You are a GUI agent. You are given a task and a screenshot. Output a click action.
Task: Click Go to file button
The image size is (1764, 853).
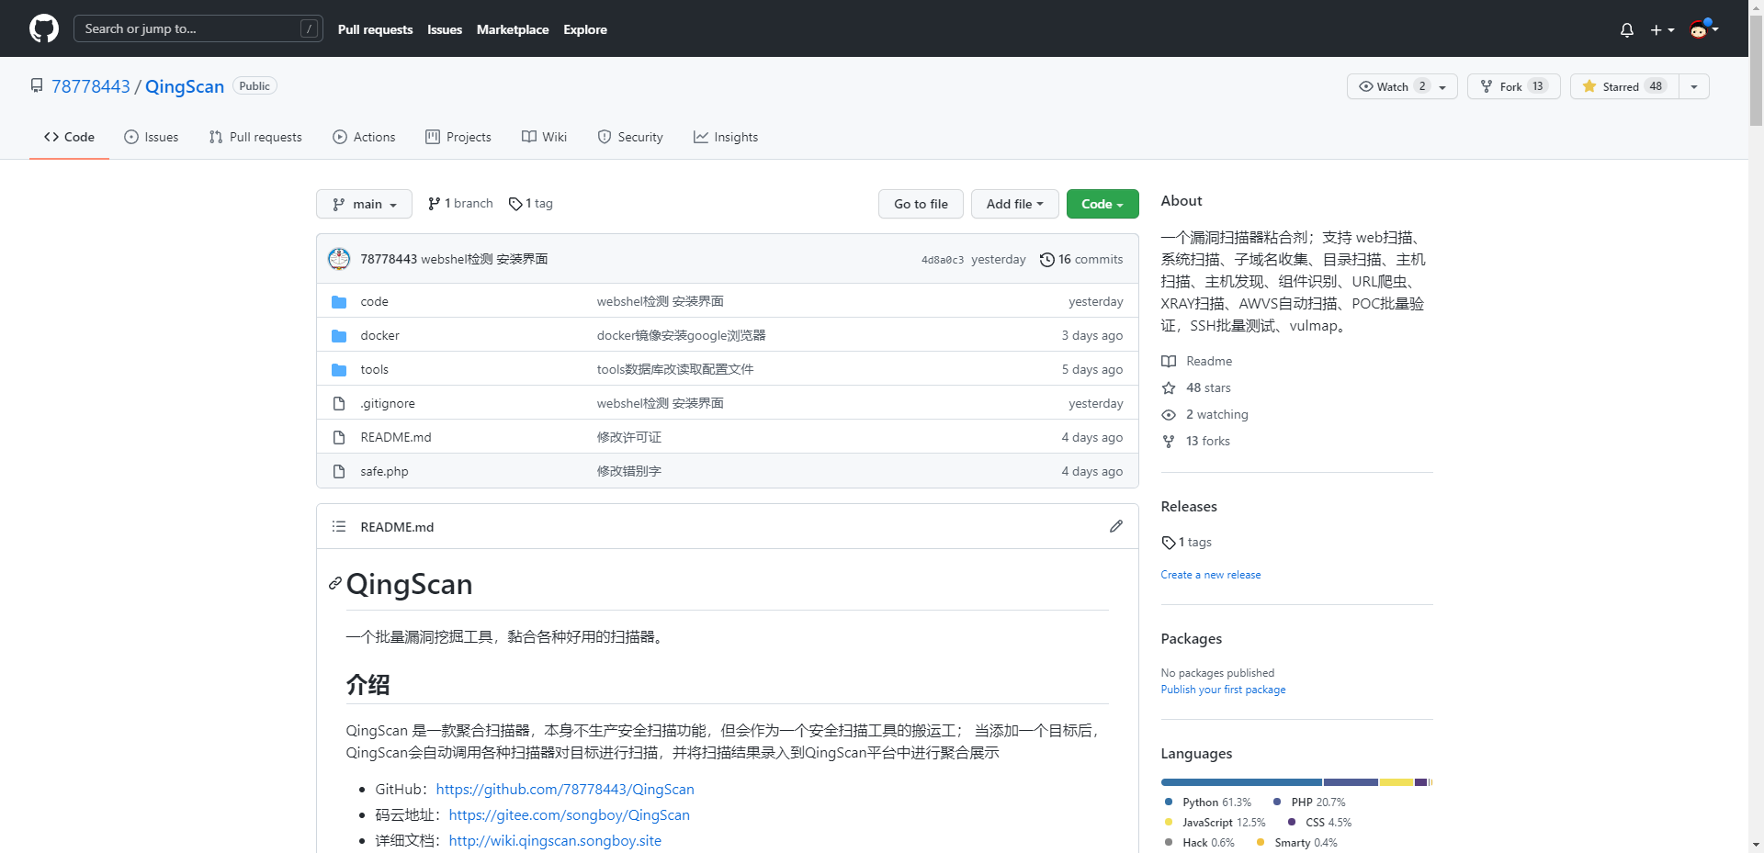tap(921, 204)
